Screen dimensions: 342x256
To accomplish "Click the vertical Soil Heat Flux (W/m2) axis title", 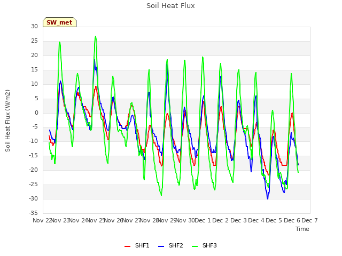I will tap(7, 121).
